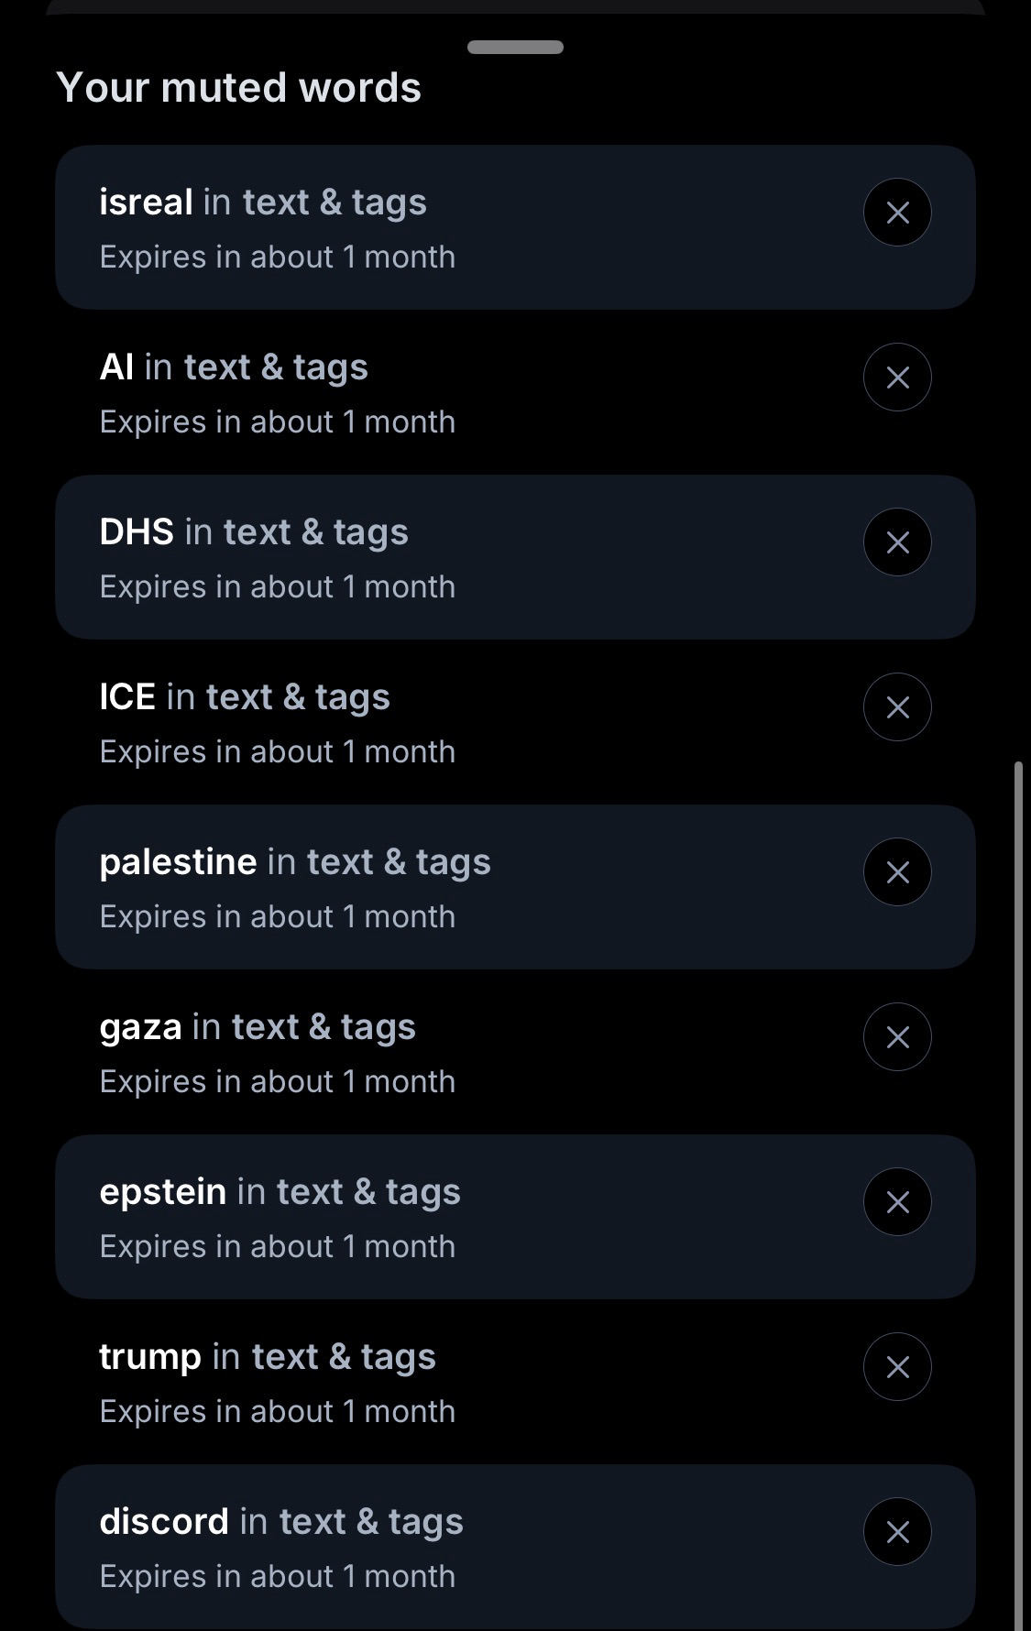Delete the "DHS" muted word
Screen dimensions: 1031x1631
[x=897, y=542]
